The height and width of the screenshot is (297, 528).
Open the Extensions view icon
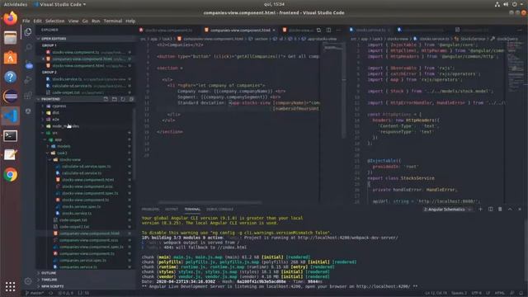coord(28,96)
